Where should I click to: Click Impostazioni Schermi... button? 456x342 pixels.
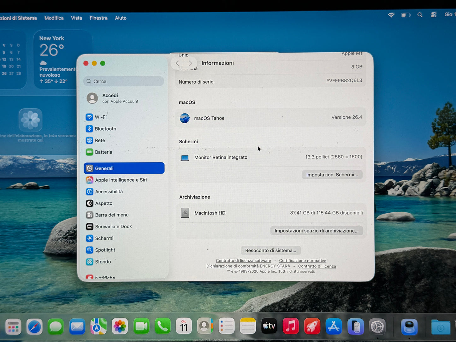coord(332,174)
